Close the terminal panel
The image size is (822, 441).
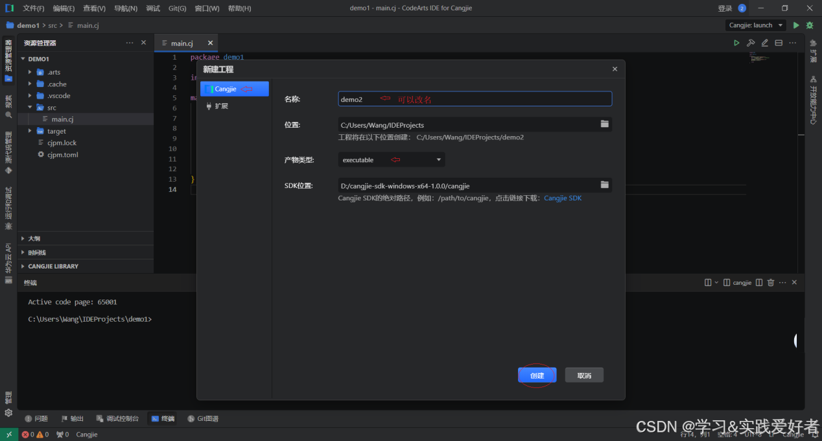click(x=794, y=283)
